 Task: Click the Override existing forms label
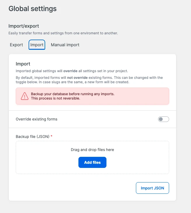36,119
